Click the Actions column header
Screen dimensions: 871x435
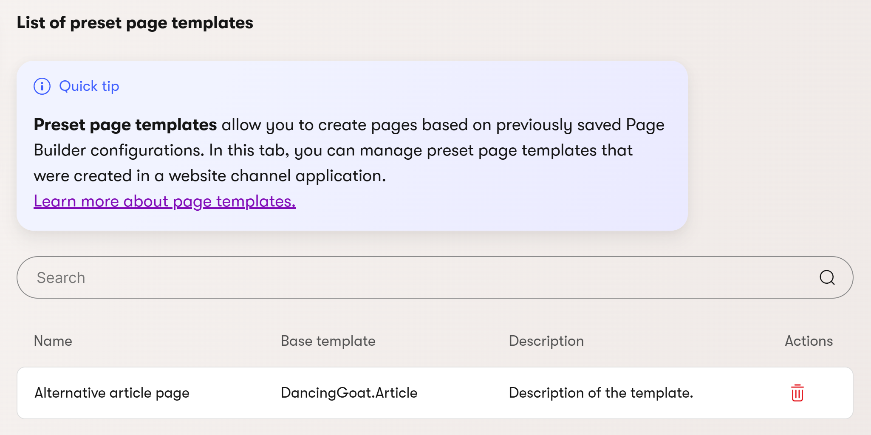[x=809, y=341]
